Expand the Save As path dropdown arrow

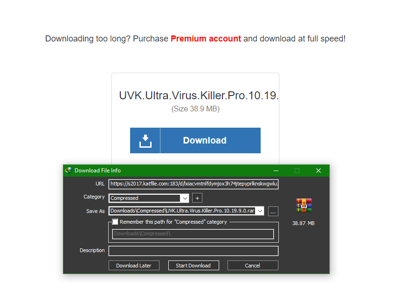[x=260, y=211]
